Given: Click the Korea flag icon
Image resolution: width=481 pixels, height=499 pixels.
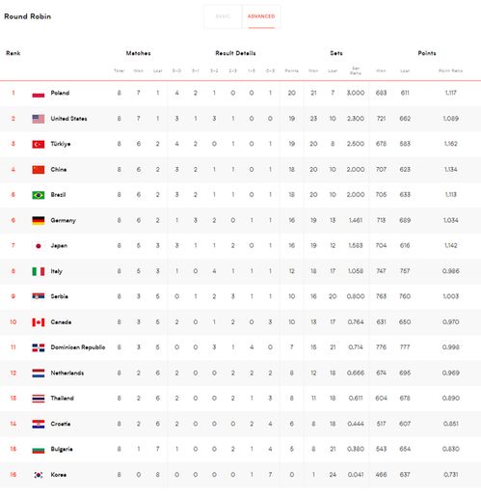Looking at the screenshot, I should pos(39,475).
